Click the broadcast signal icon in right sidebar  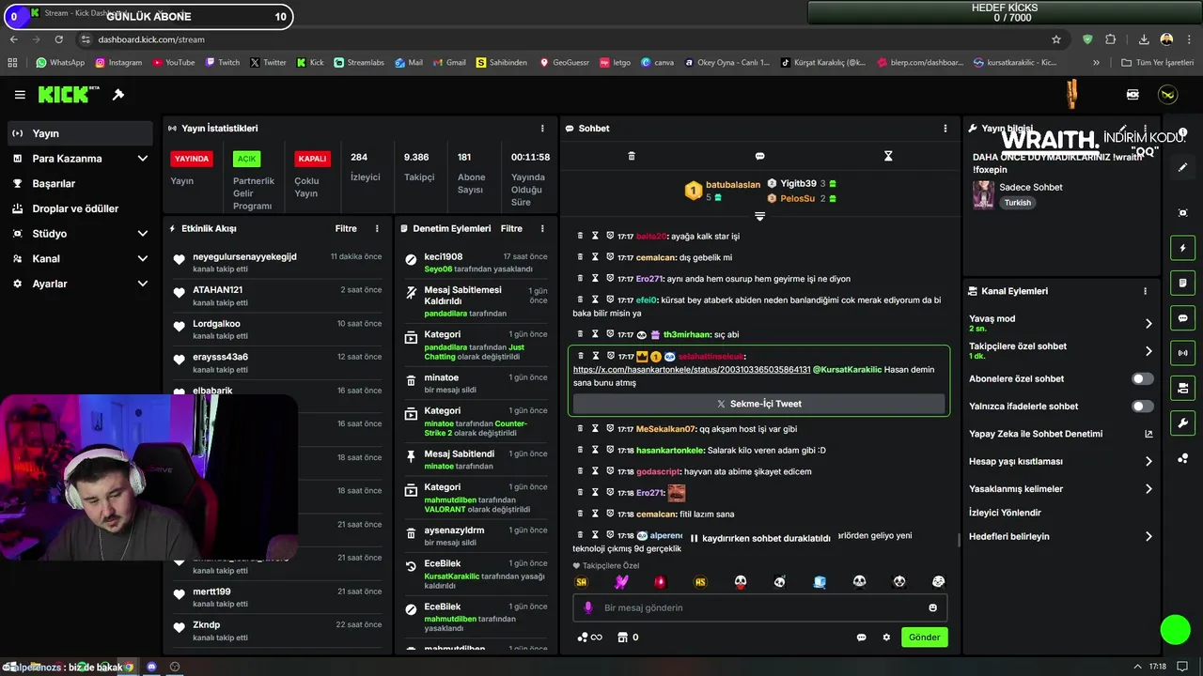(1182, 353)
